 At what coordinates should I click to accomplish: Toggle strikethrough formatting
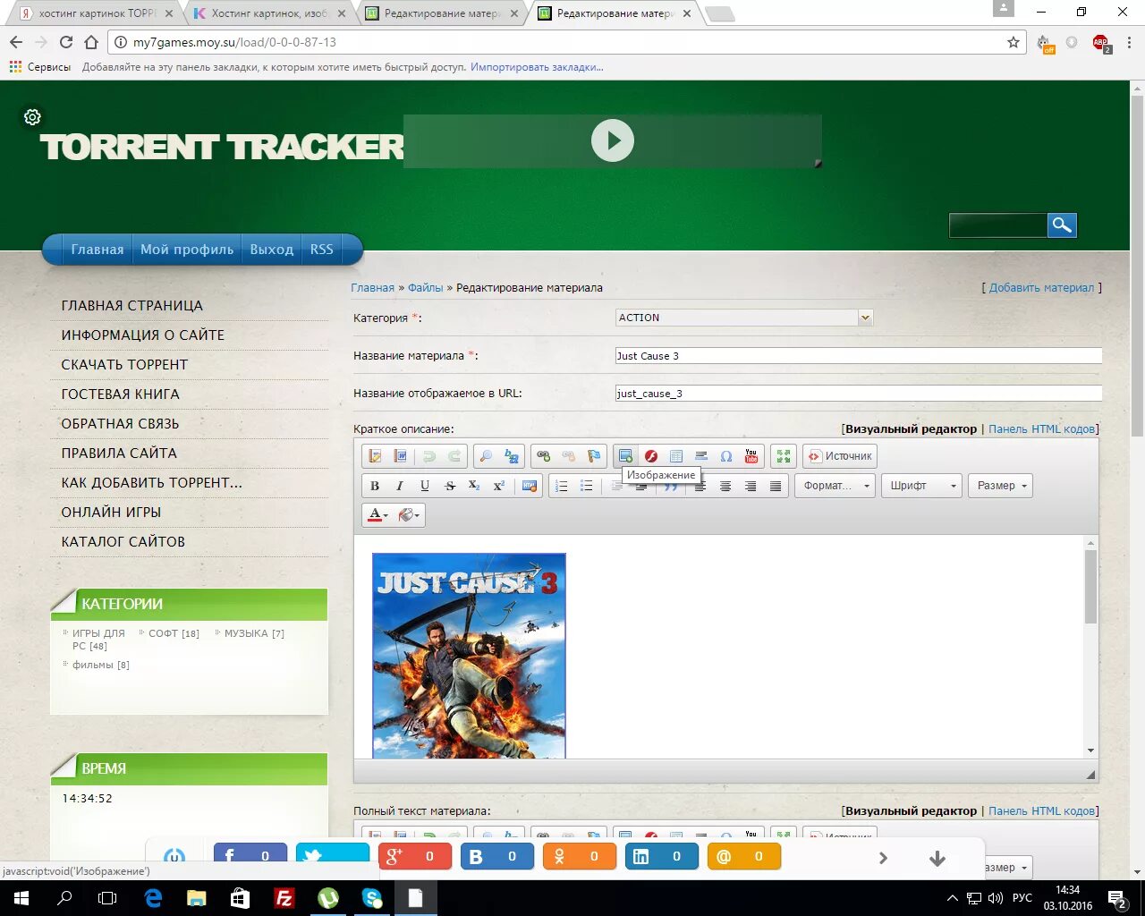point(450,486)
